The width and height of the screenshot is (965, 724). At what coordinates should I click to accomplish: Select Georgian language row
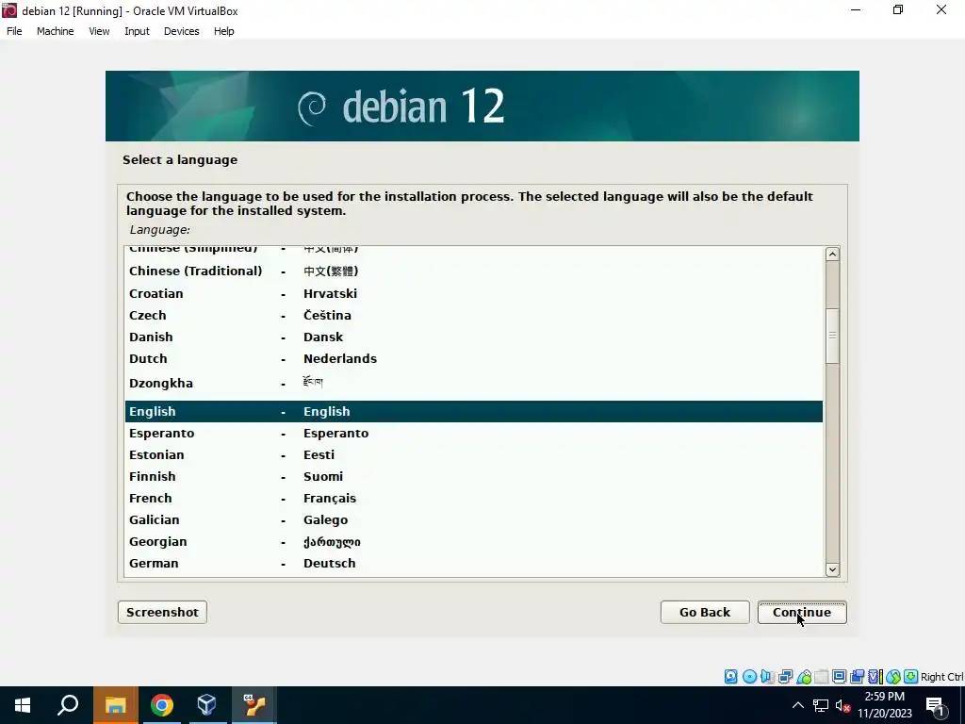473,542
